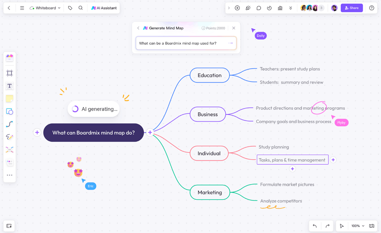This screenshot has height=233, width=381.
Task: Select the Mind Map tool
Action: coord(9,150)
